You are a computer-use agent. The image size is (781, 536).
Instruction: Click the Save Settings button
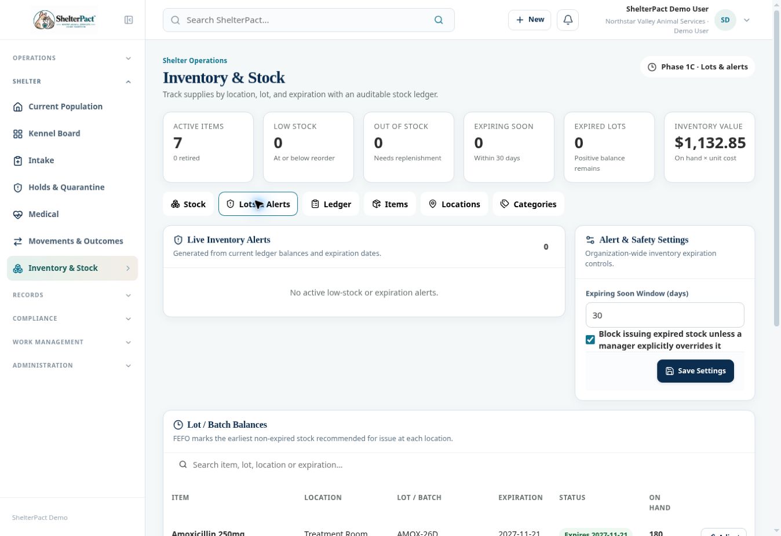click(x=695, y=371)
